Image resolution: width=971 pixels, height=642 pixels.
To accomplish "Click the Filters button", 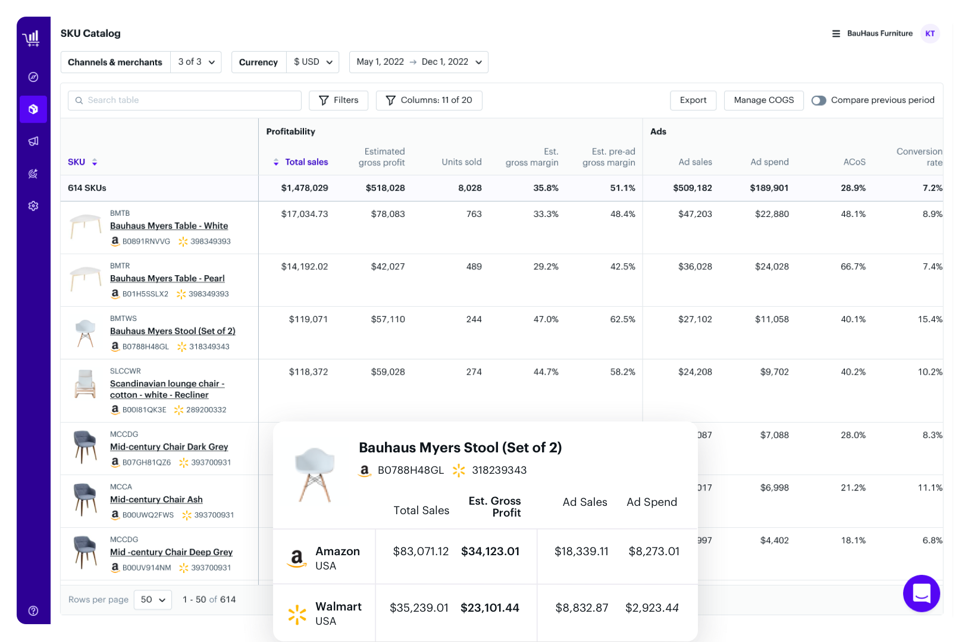I will [339, 100].
